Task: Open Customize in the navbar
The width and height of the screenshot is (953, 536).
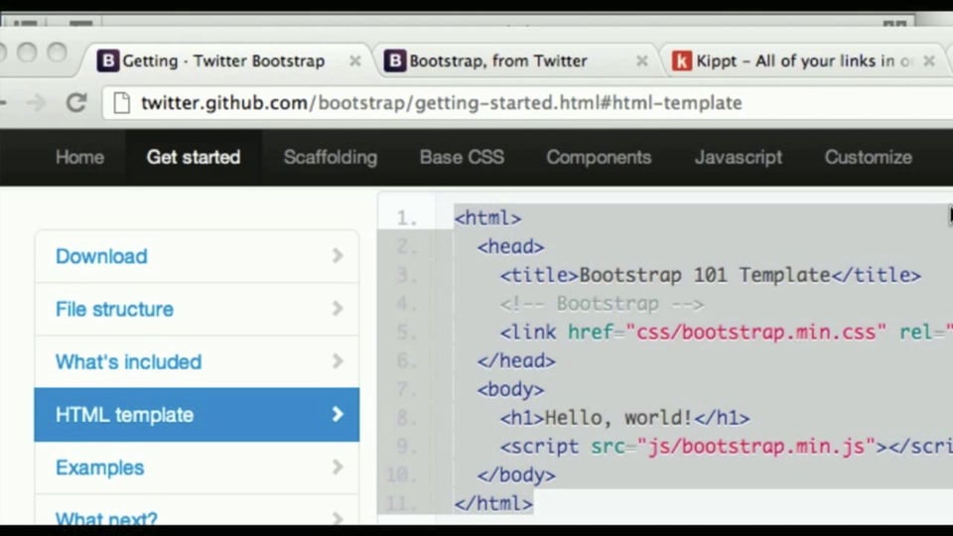Action: click(x=868, y=158)
